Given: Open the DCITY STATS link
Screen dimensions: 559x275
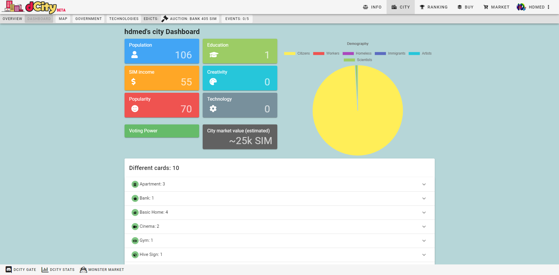Looking at the screenshot, I should point(58,269).
